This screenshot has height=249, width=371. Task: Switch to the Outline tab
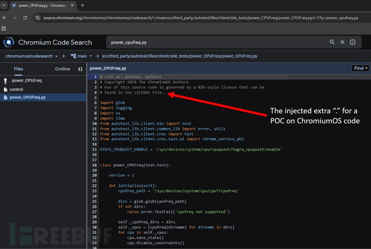pos(62,69)
